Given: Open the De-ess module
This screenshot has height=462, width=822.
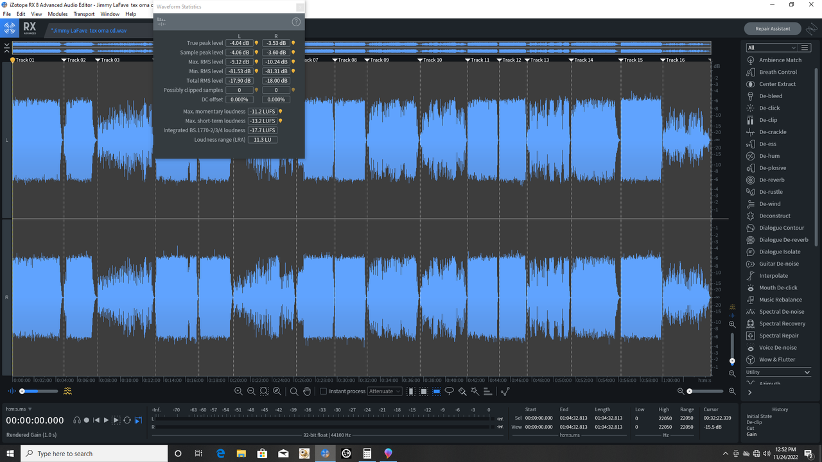Looking at the screenshot, I should tap(761, 144).
